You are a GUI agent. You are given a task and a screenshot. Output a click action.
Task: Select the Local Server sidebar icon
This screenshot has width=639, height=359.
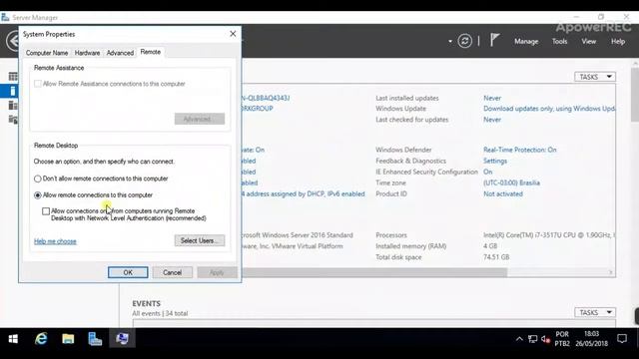(13, 91)
